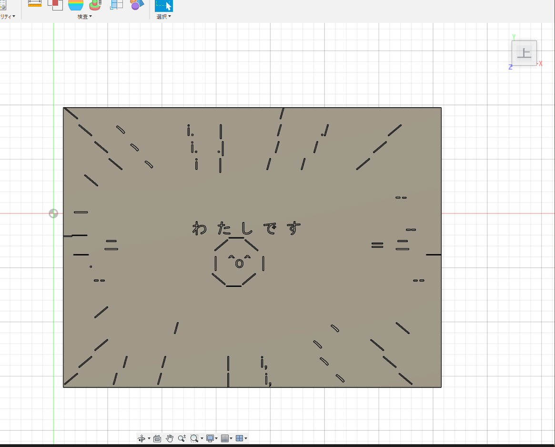
Task: Select the Draft Analysis tool
Action: pos(95,5)
